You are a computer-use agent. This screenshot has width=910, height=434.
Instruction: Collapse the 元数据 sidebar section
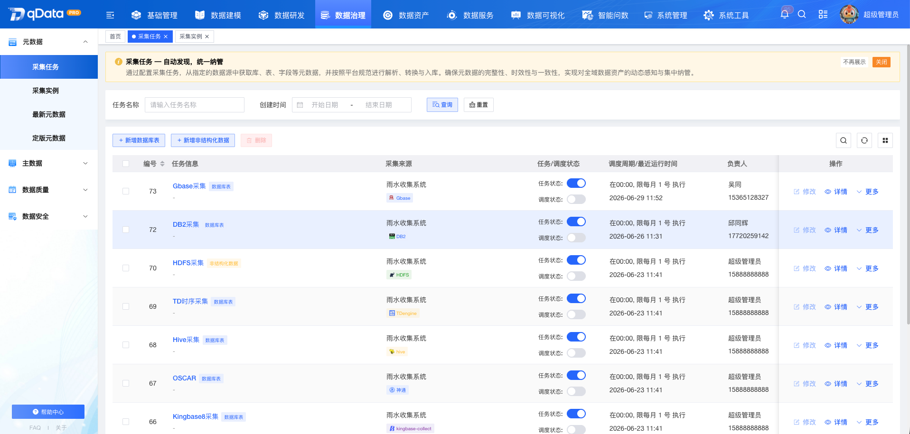tap(49, 42)
